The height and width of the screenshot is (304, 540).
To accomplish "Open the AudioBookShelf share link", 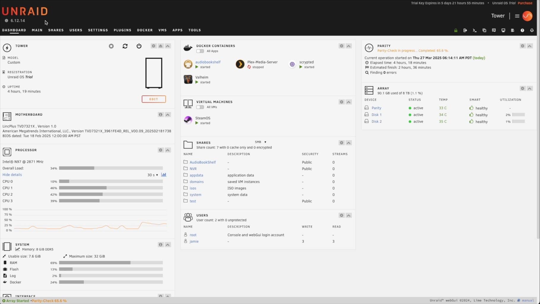I will [203, 162].
